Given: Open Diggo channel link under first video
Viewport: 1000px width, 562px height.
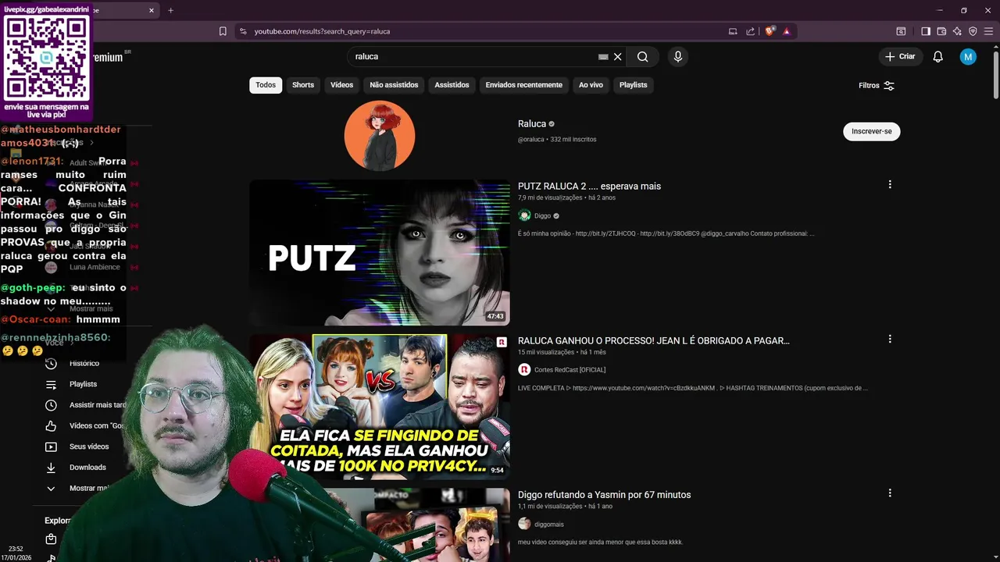Looking at the screenshot, I should point(542,216).
